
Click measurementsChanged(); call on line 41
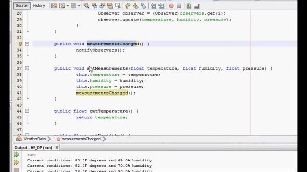coord(106,93)
